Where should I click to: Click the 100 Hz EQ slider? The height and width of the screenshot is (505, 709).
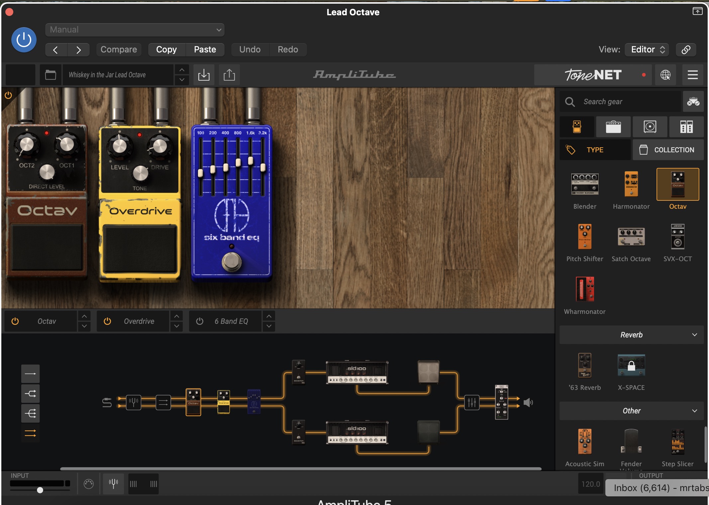click(200, 173)
